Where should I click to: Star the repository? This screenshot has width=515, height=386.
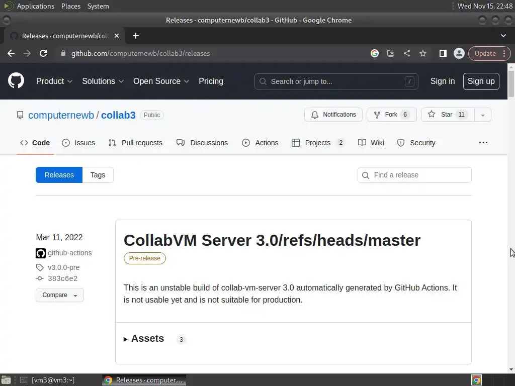[x=448, y=115]
